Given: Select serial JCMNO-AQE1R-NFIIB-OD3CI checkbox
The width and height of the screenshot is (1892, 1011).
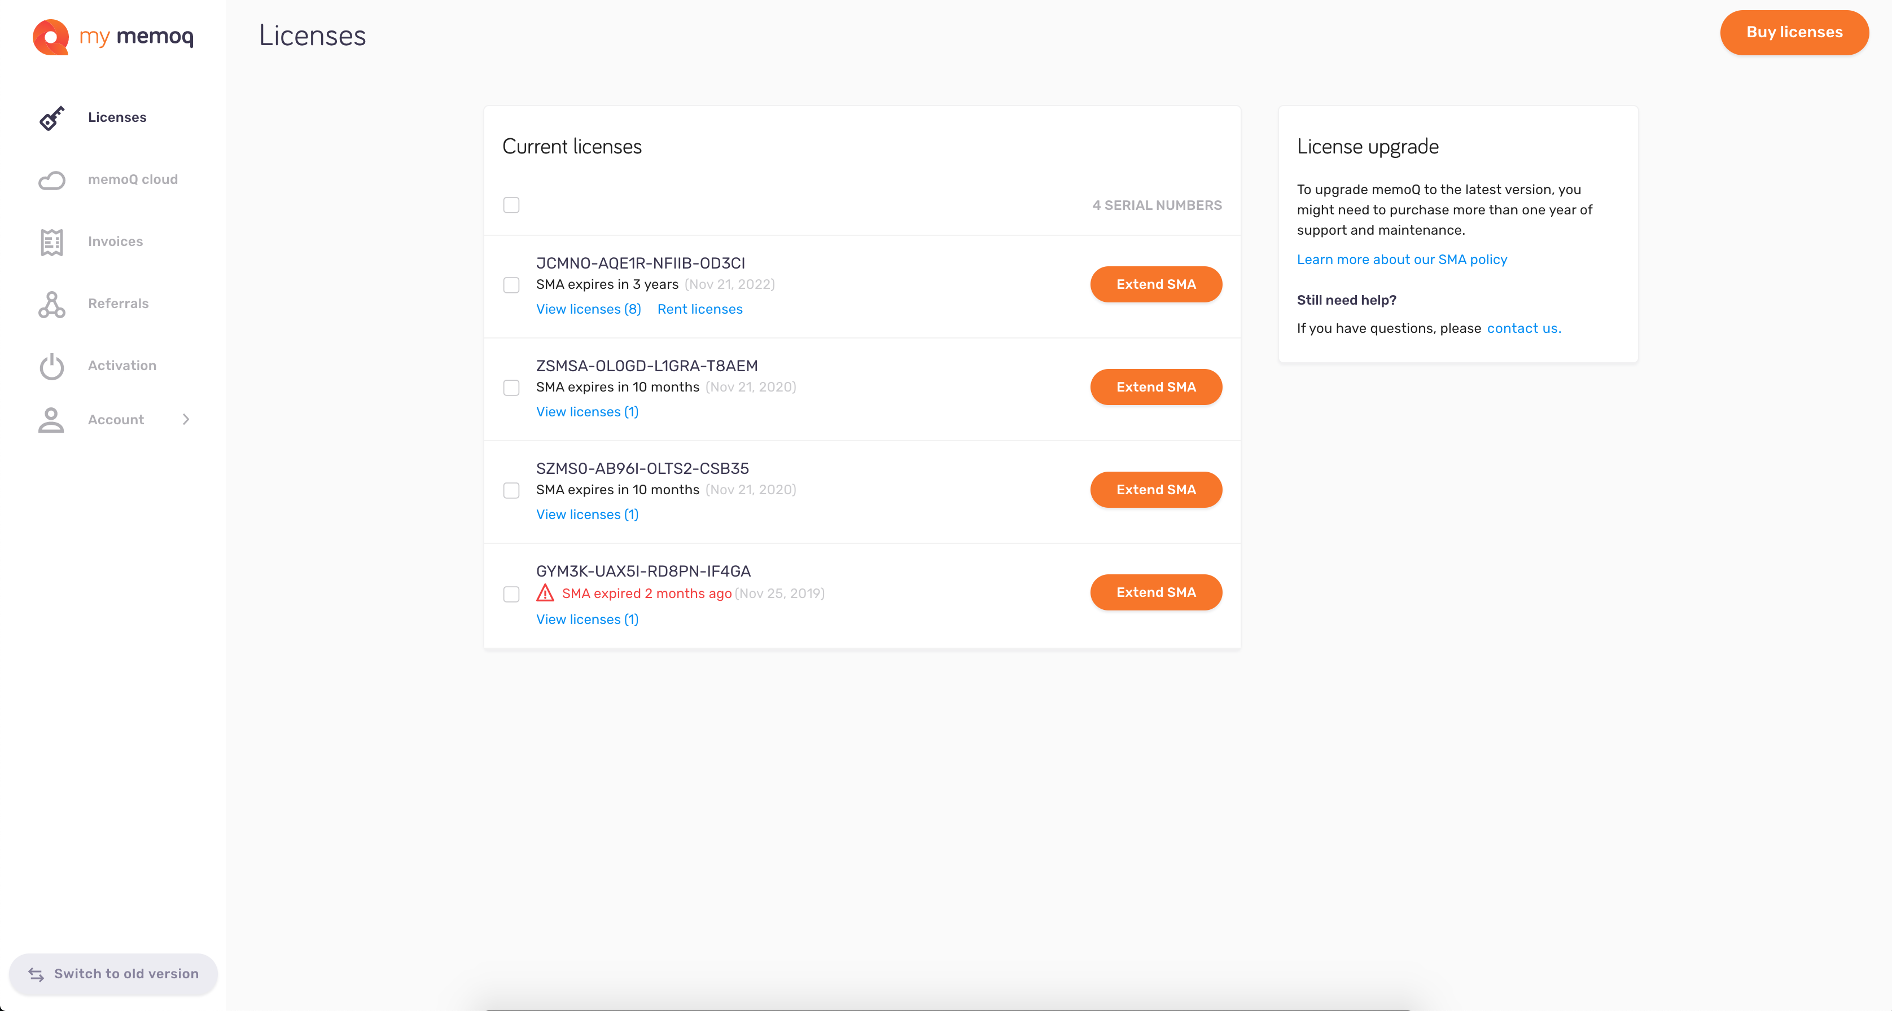Looking at the screenshot, I should 511,285.
